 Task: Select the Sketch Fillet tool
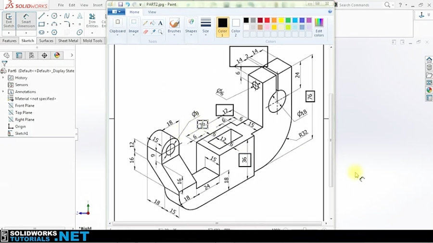(x=67, y=24)
